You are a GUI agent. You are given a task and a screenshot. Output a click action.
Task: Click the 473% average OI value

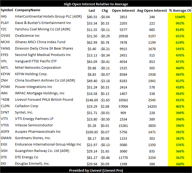click(x=180, y=62)
